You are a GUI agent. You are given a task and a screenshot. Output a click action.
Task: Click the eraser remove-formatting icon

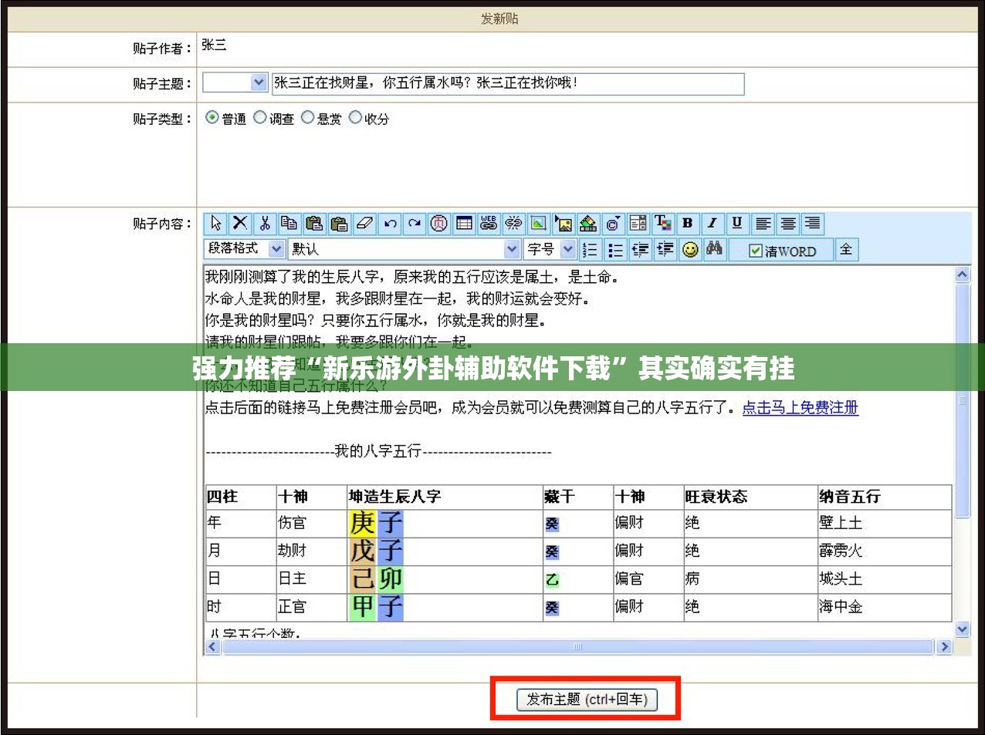(364, 224)
